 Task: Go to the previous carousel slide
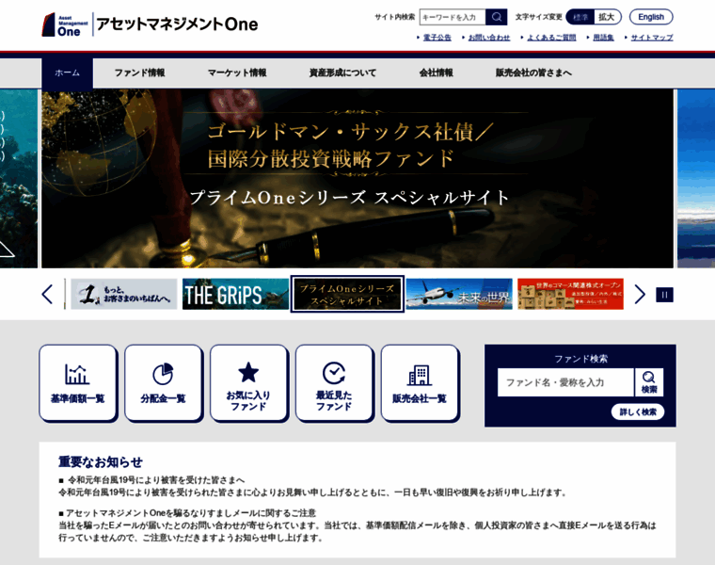pos(47,295)
